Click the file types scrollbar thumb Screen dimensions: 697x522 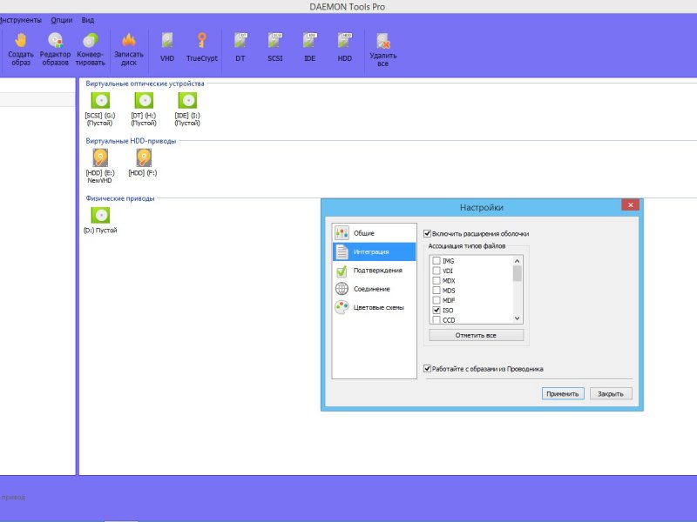pyautogui.click(x=517, y=273)
